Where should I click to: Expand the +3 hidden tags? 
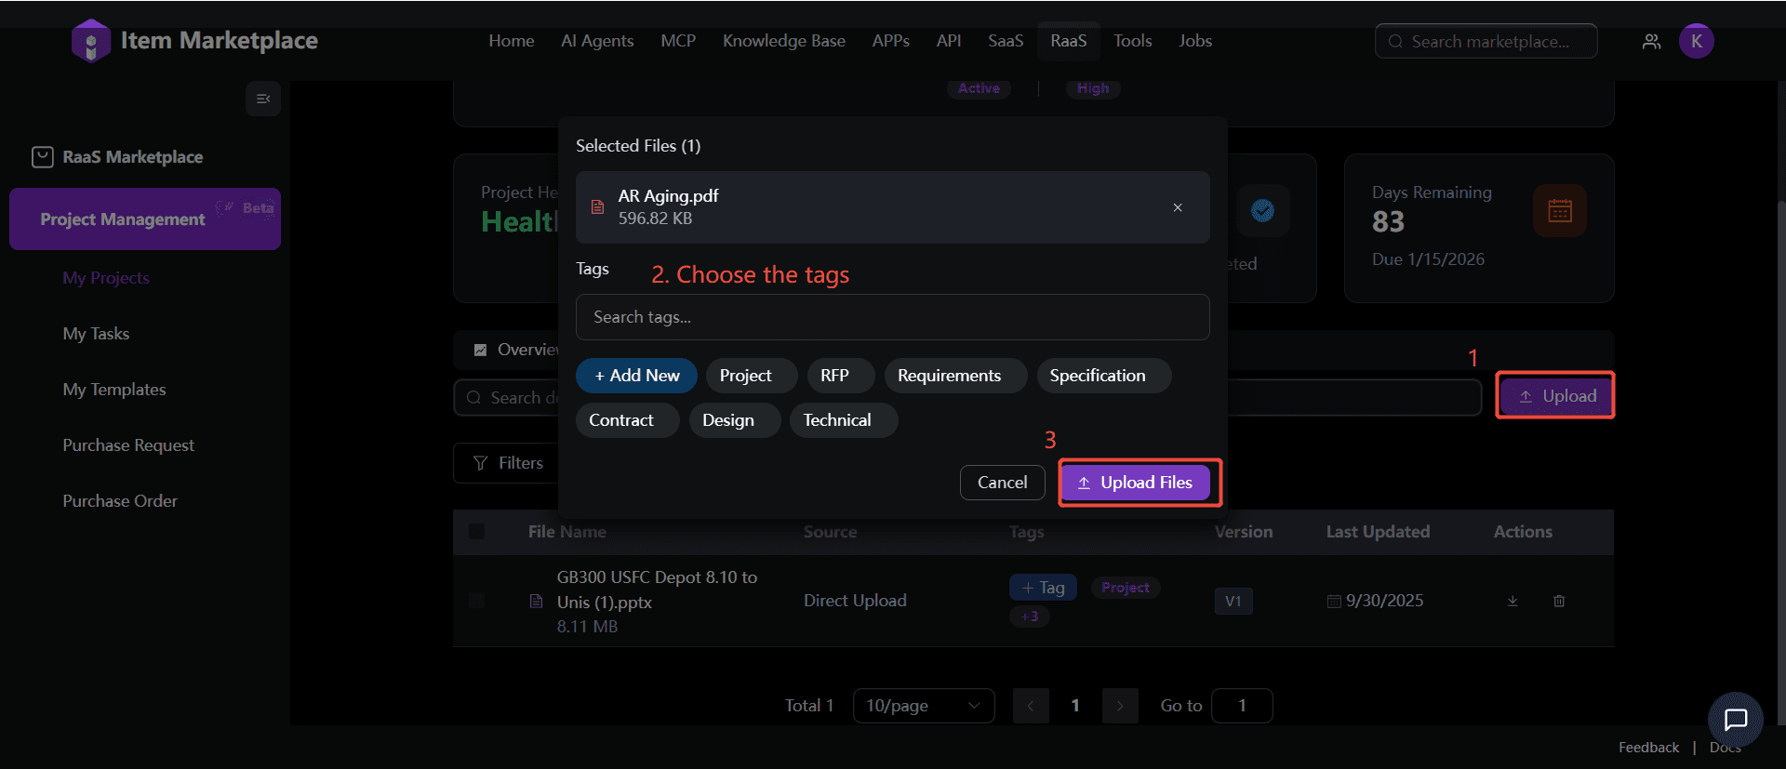point(1030,617)
